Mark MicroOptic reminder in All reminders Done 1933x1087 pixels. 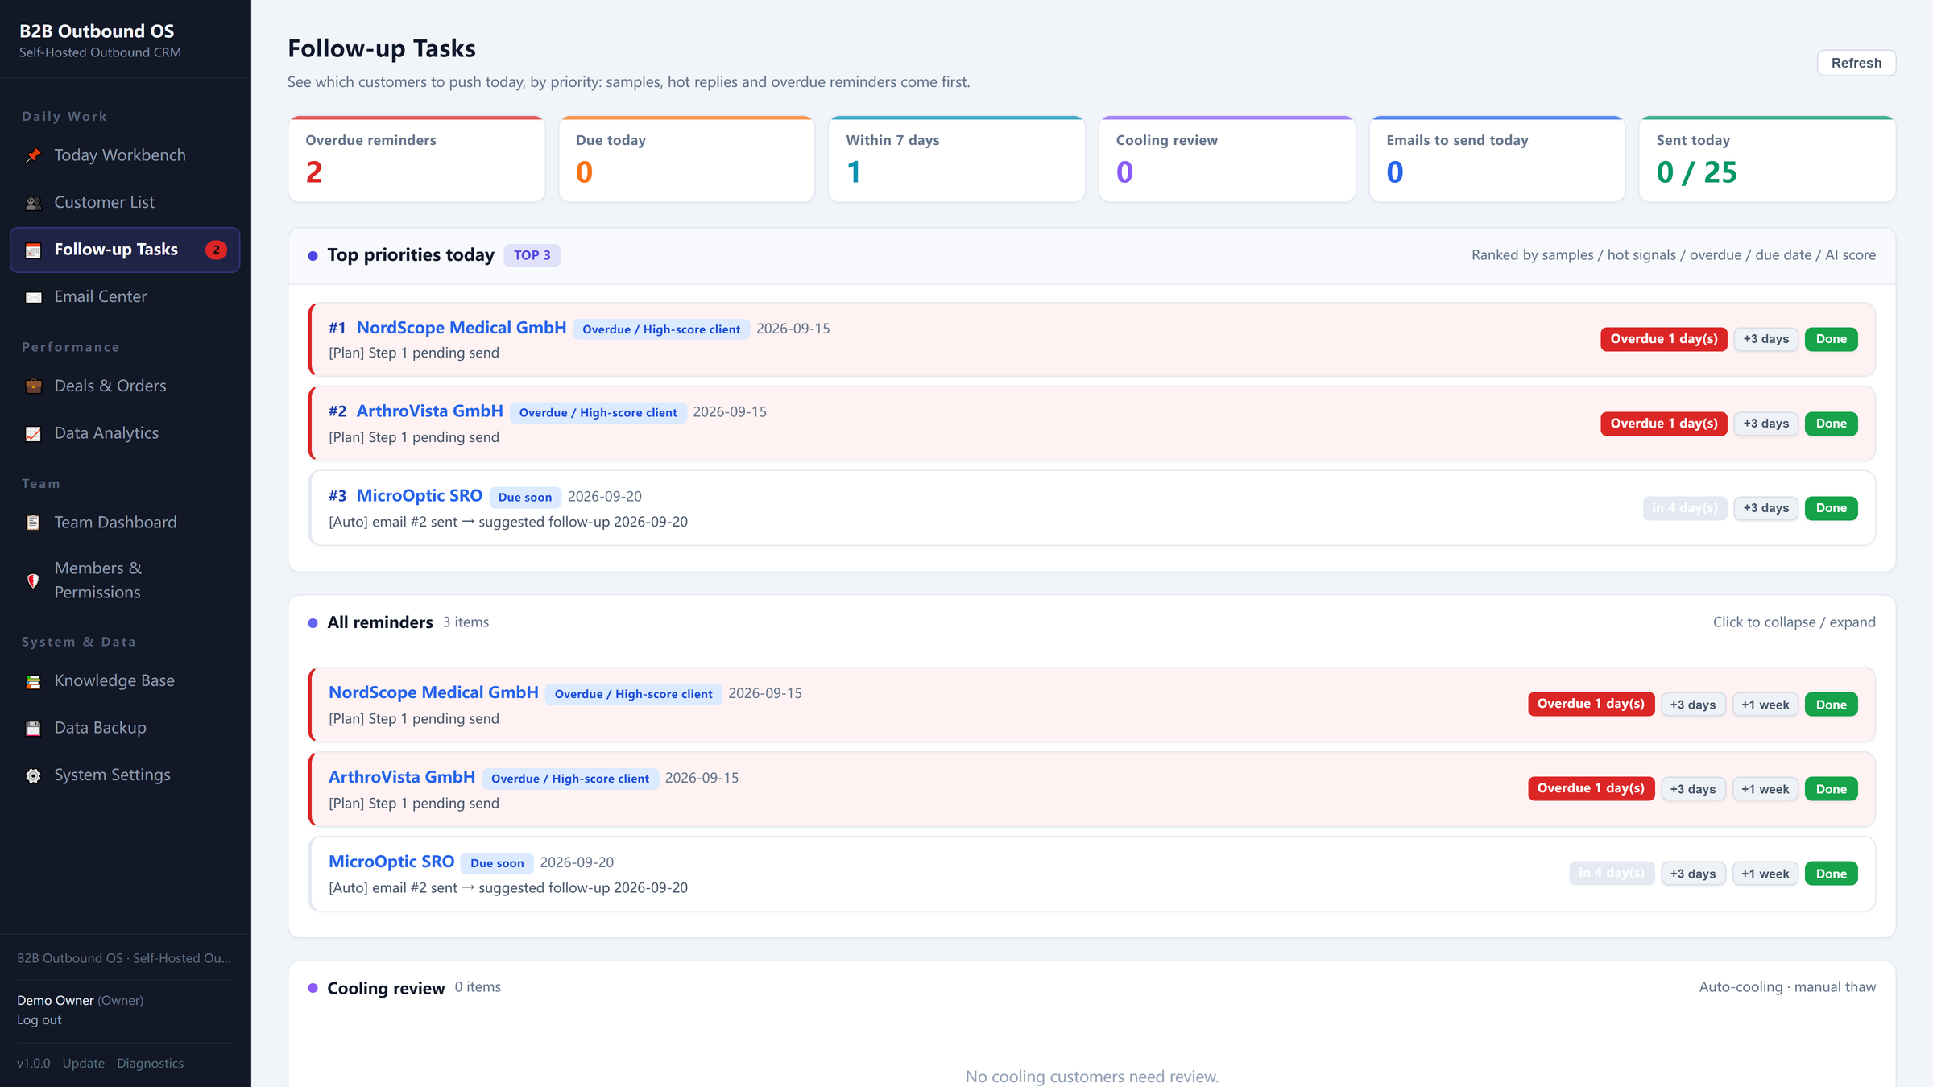pos(1831,874)
